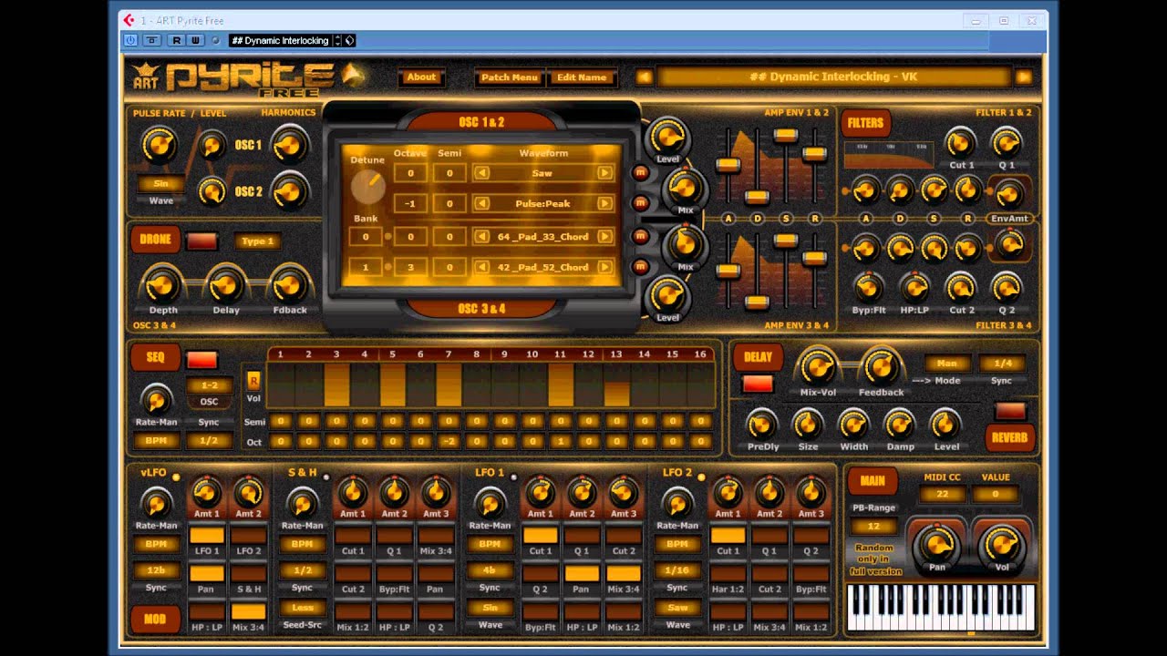This screenshot has width=1167, height=656.
Task: Change the drone Type 1 selector
Action: click(257, 241)
